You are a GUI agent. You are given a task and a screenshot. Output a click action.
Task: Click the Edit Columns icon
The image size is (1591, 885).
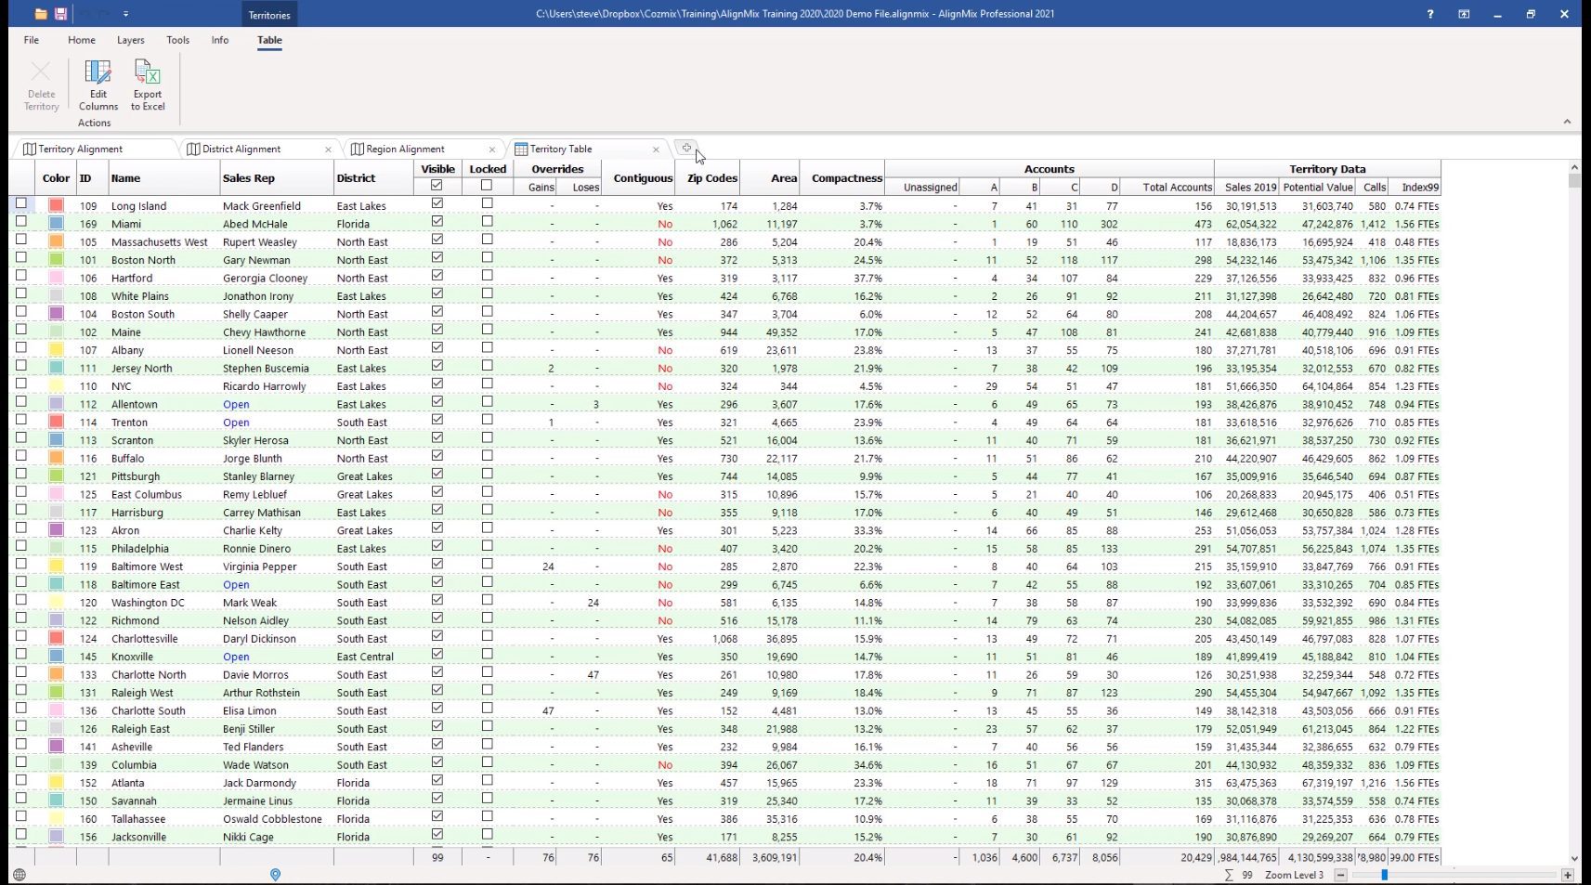click(98, 72)
